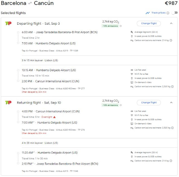Click the round-trip arrows between Barcelona and Cancún
Viewport: 179px width, 177px height.
[x=30, y=4]
